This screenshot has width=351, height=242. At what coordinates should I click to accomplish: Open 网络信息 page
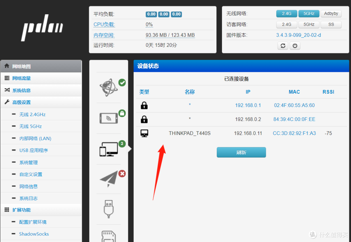28,186
